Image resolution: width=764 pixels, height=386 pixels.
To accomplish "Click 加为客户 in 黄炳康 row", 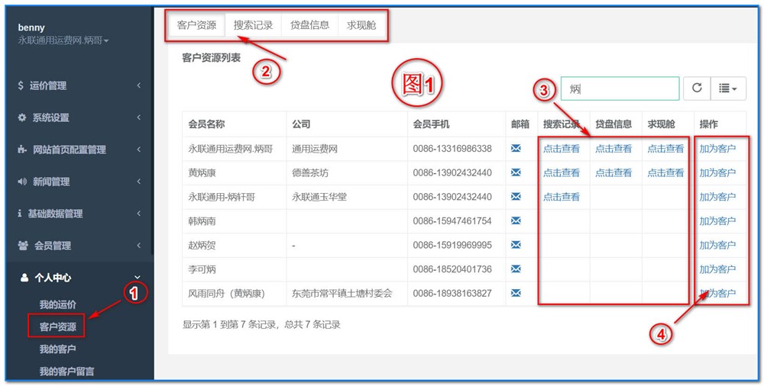I will (x=717, y=173).
